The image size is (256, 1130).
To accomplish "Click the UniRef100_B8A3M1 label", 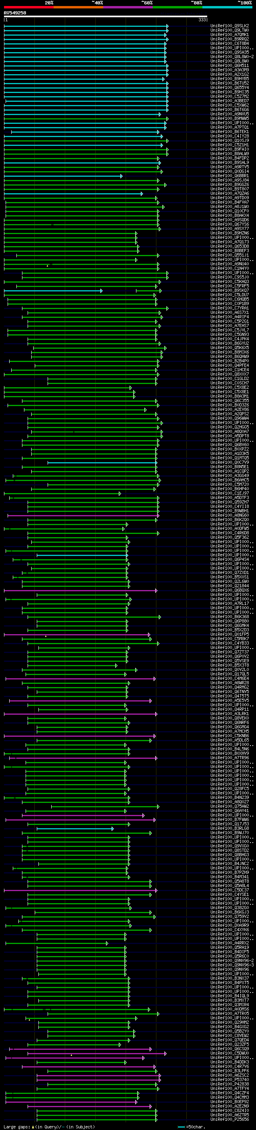I will point(230,396).
